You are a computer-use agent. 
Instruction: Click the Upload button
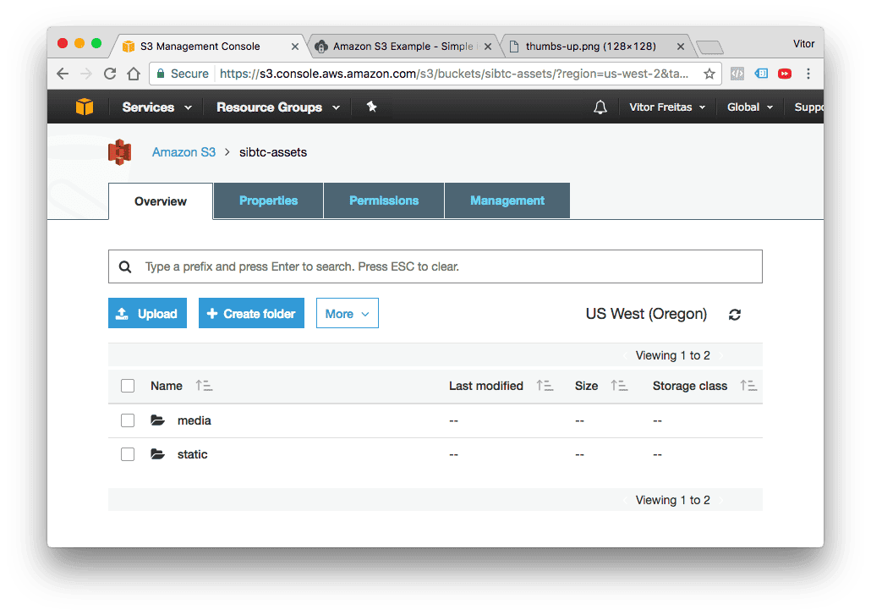(x=147, y=313)
